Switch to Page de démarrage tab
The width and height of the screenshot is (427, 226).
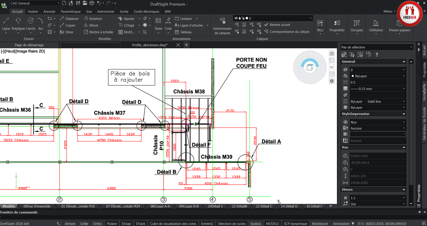29,45
